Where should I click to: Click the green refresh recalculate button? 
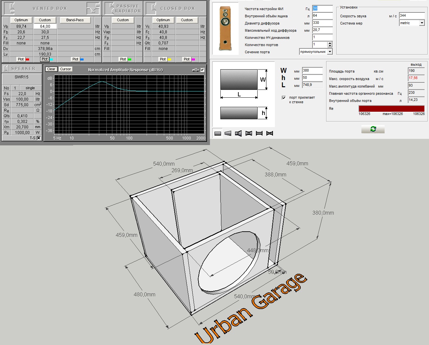[373, 129]
